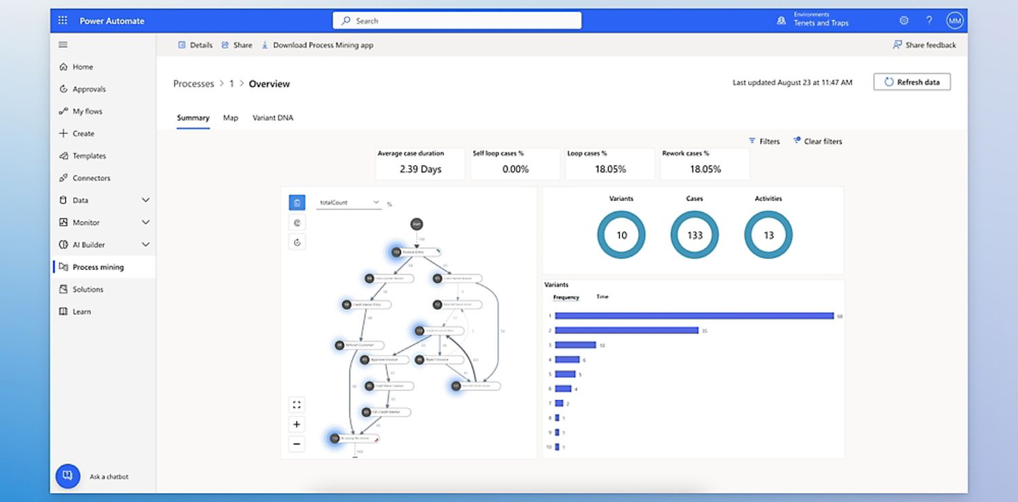Expand the Monitor sidebar section
The width and height of the screenshot is (1018, 502).
[145, 222]
